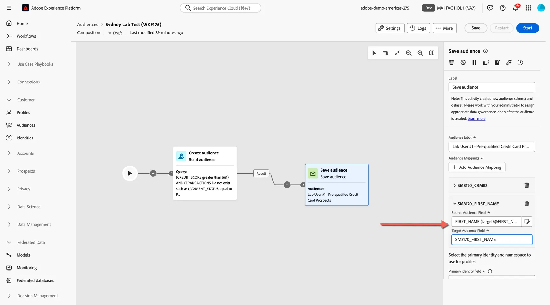This screenshot has width=550, height=305.
Task: Click the pause activity icon
Action: coord(474,62)
